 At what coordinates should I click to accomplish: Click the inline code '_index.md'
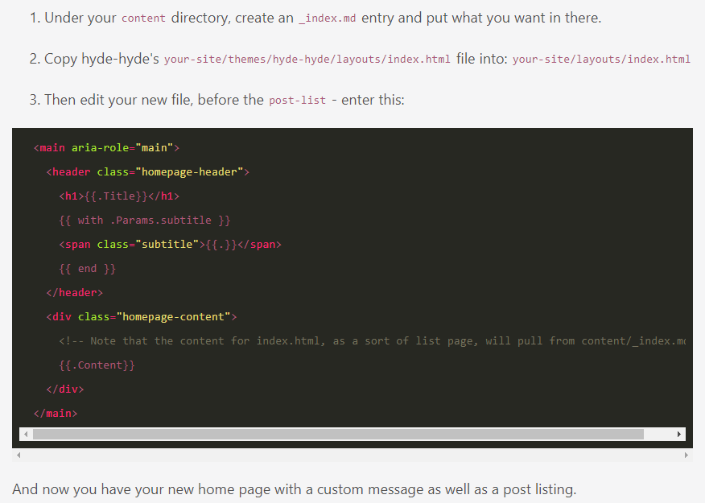[328, 19]
